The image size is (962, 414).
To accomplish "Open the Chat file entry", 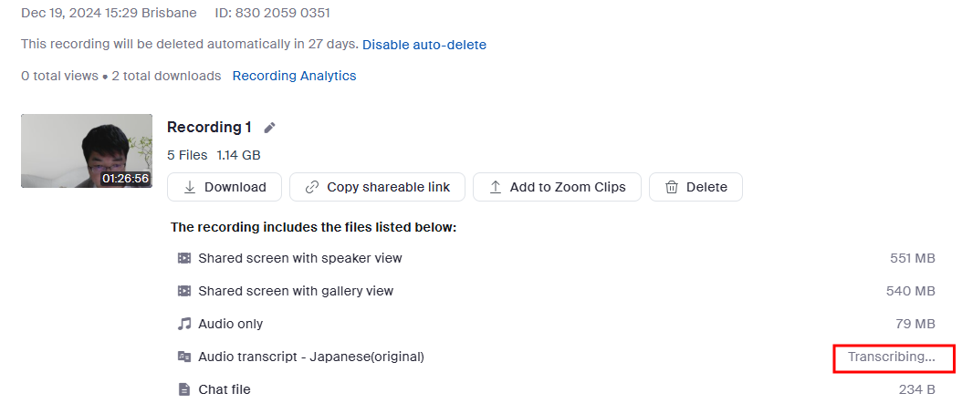I will coord(225,389).
